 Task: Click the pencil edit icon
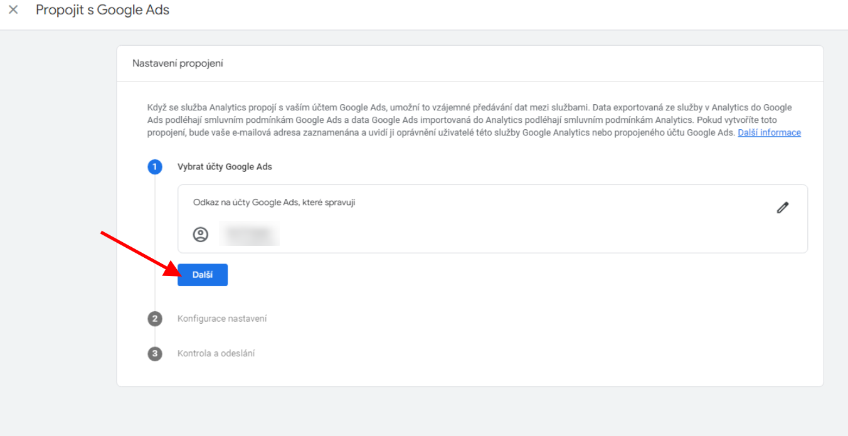[782, 208]
